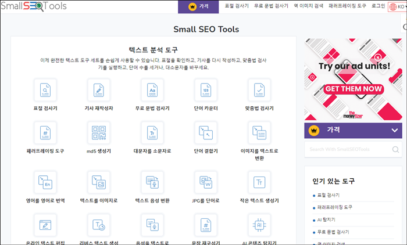Open the 작은 텍스트 생성기 icon
Image resolution: width=407 pixels, height=245 pixels.
[x=259, y=182]
